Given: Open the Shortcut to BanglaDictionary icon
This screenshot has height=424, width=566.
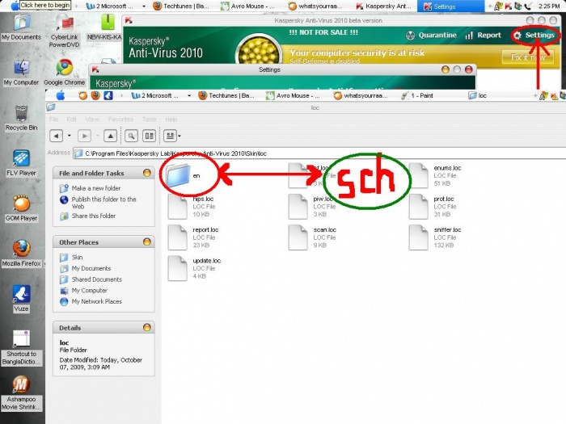Looking at the screenshot, I should (x=21, y=347).
